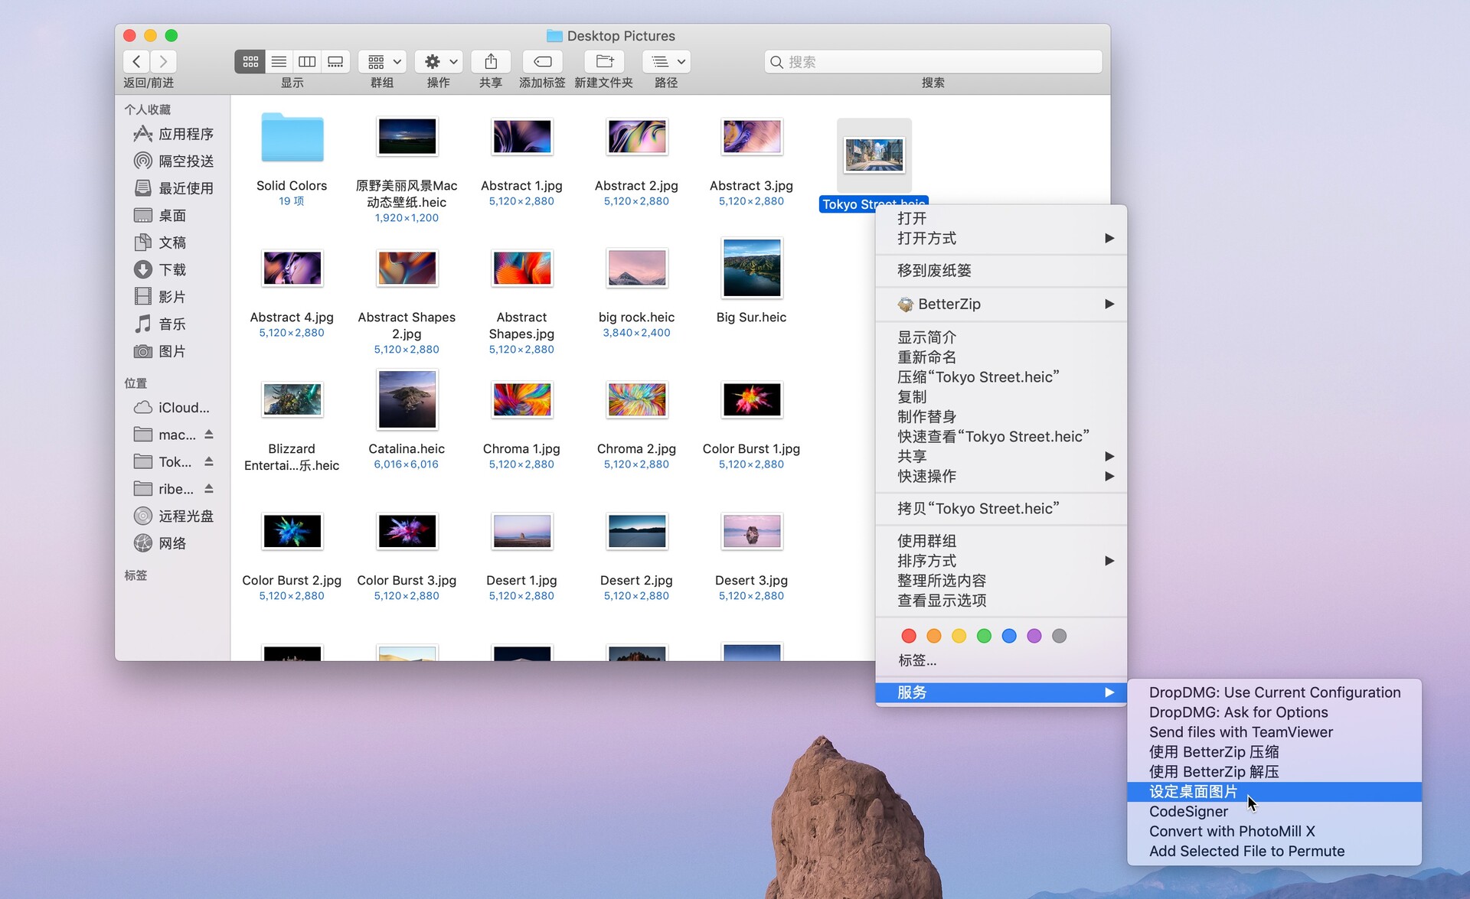Eject the Tok... volume in sidebar
The image size is (1470, 899).
[209, 461]
